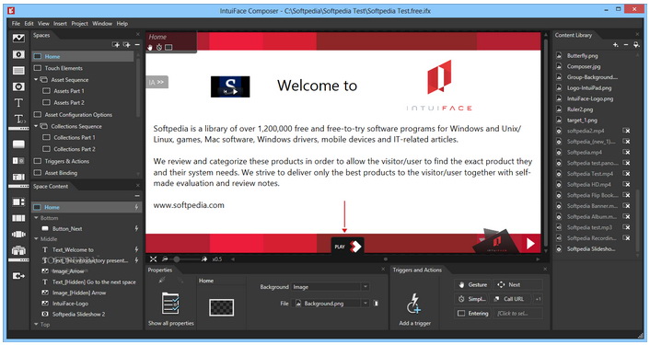
Task: Collapse the Top layer group
Action: click(36, 324)
